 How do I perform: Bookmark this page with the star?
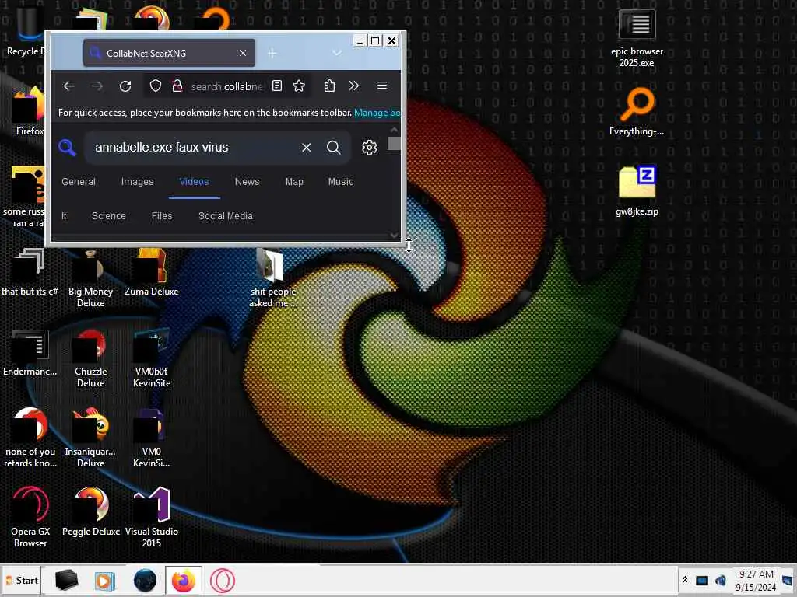[299, 86]
